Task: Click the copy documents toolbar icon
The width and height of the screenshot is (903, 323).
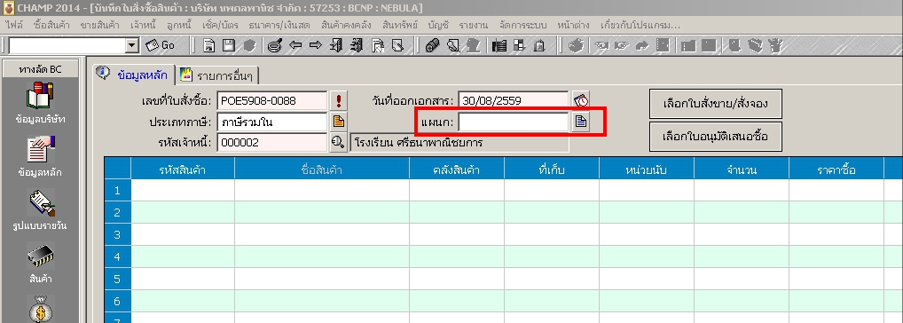Action: pos(377,45)
